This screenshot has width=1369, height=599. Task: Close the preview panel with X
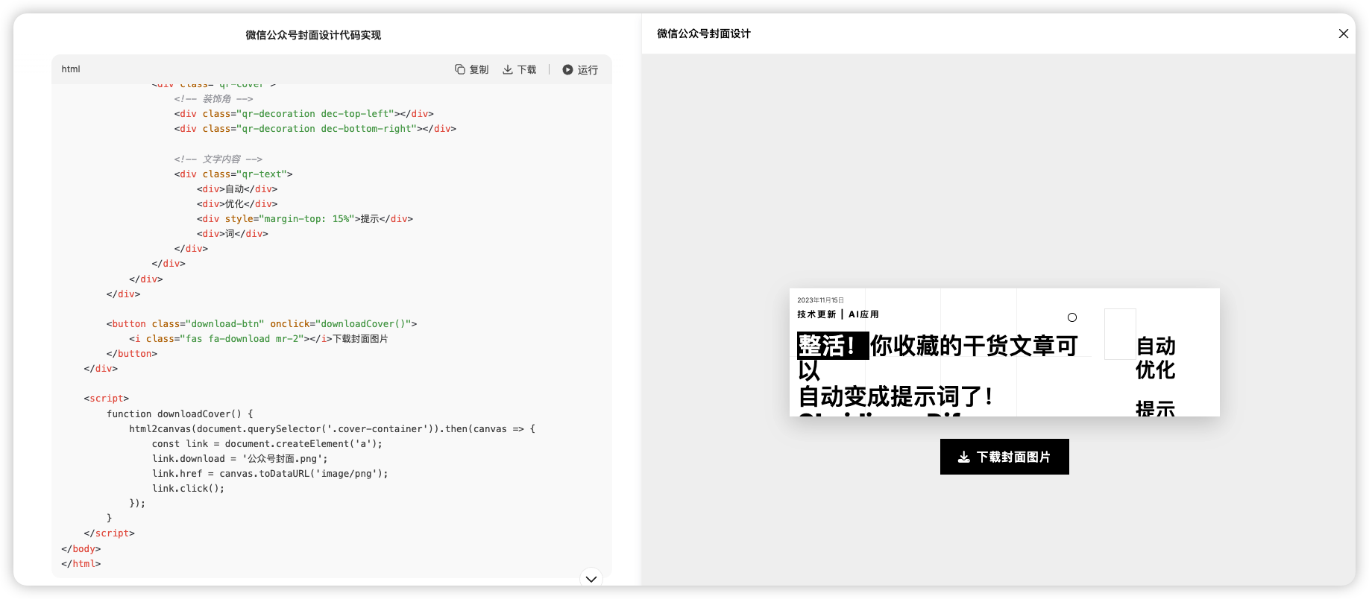pos(1344,34)
